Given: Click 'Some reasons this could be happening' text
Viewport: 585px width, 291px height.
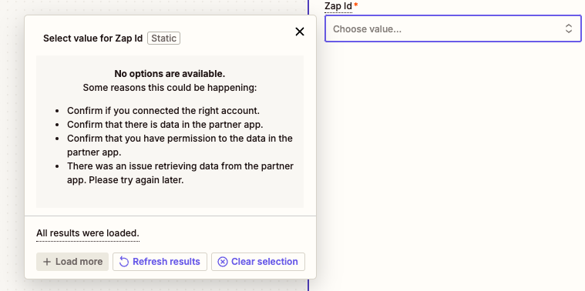Looking at the screenshot, I should tap(170, 88).
